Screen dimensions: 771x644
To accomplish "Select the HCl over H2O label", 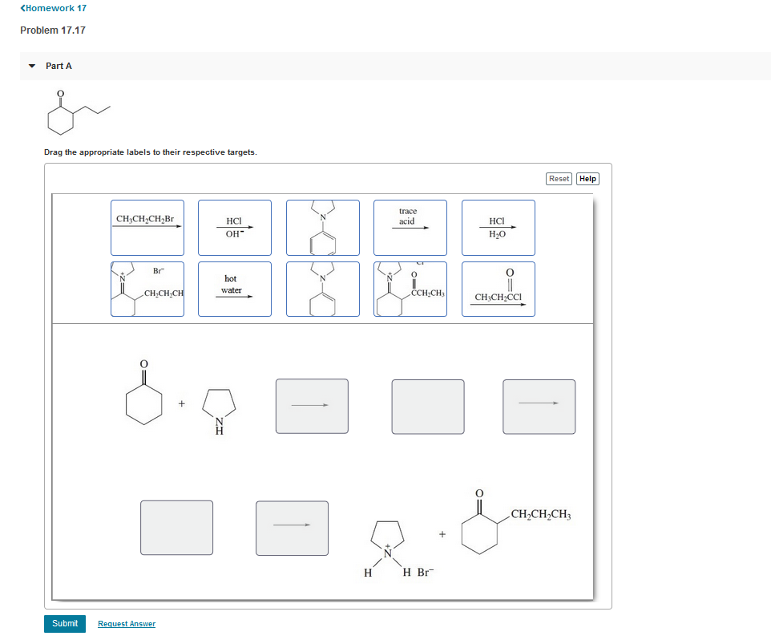I will tap(498, 227).
